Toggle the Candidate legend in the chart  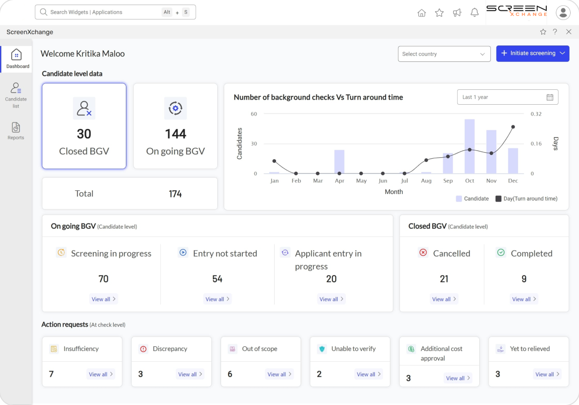tap(472, 198)
